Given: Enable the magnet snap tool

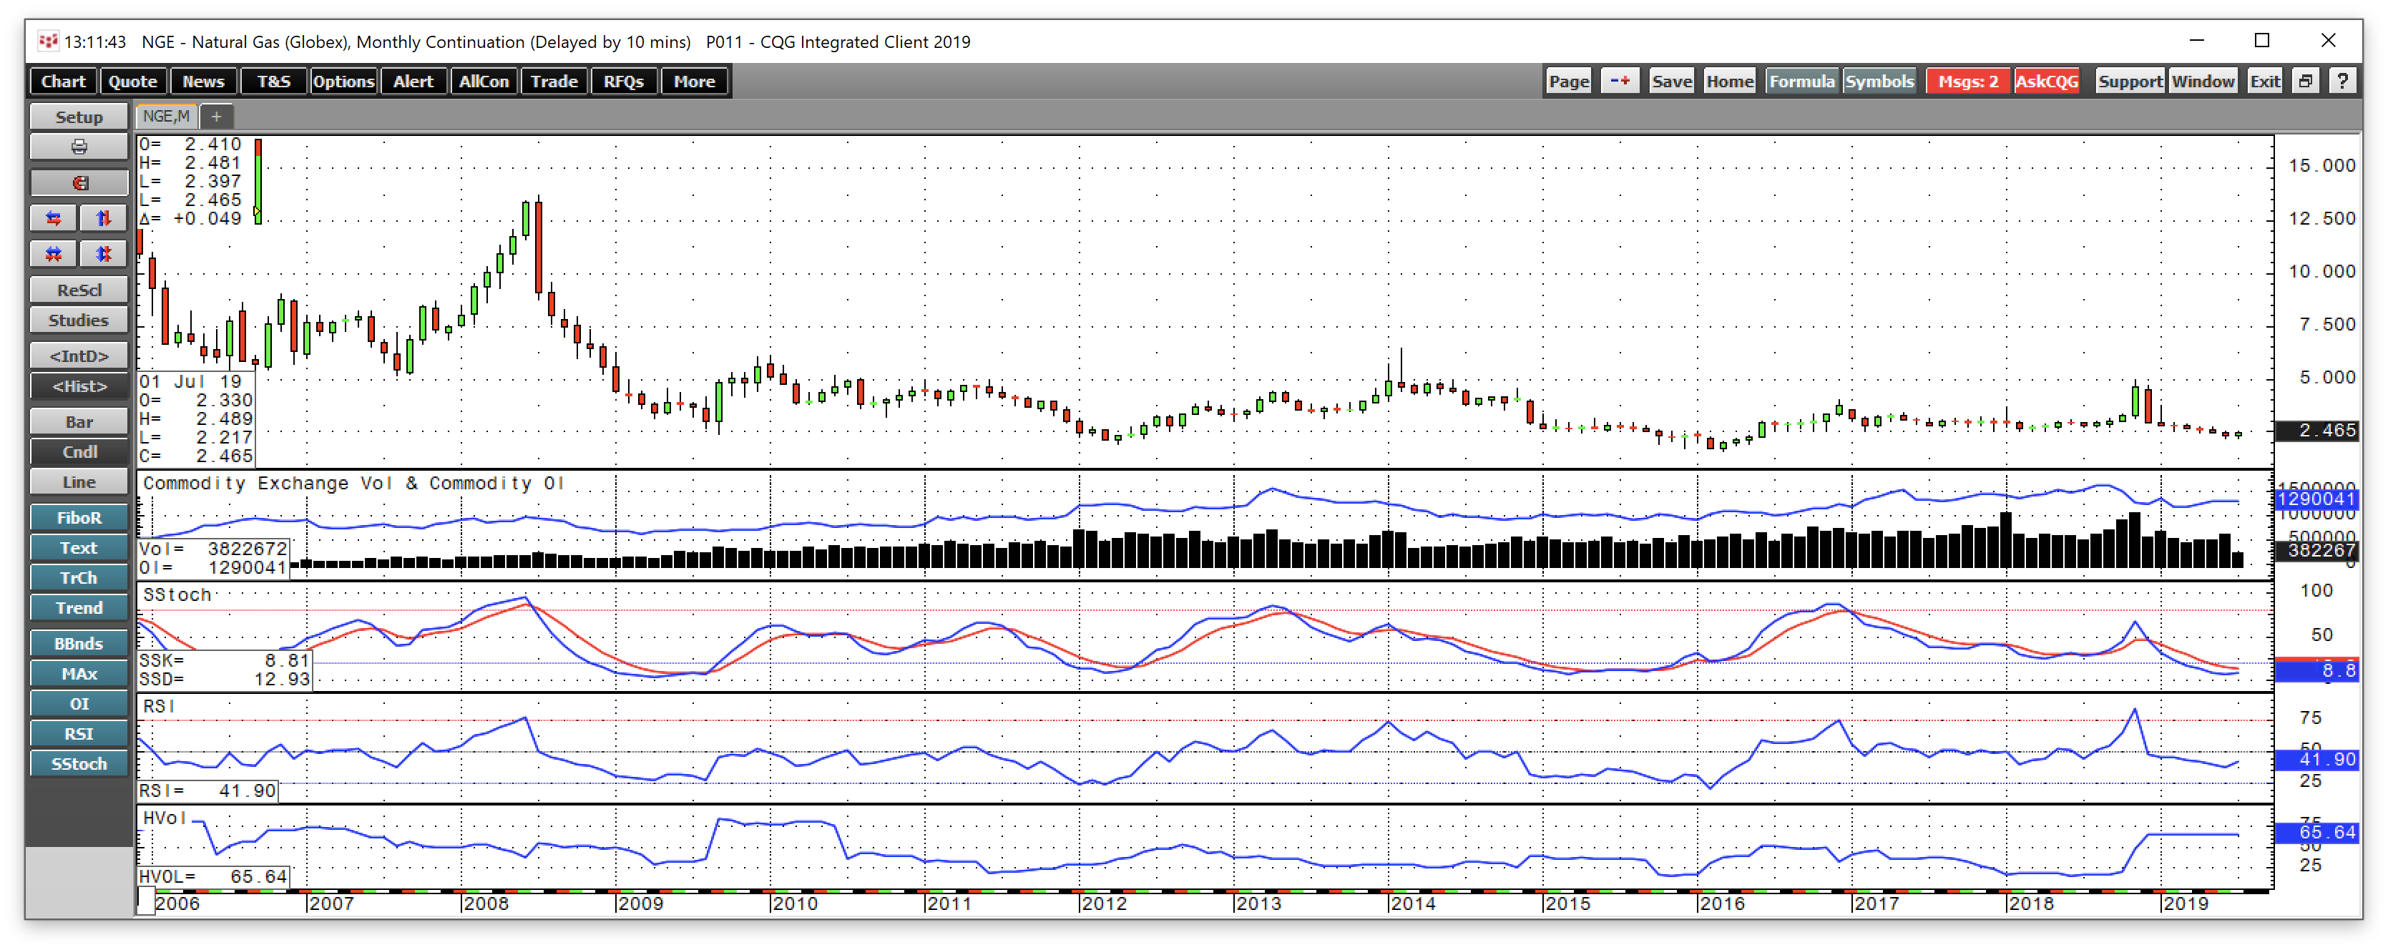Looking at the screenshot, I should (x=79, y=182).
